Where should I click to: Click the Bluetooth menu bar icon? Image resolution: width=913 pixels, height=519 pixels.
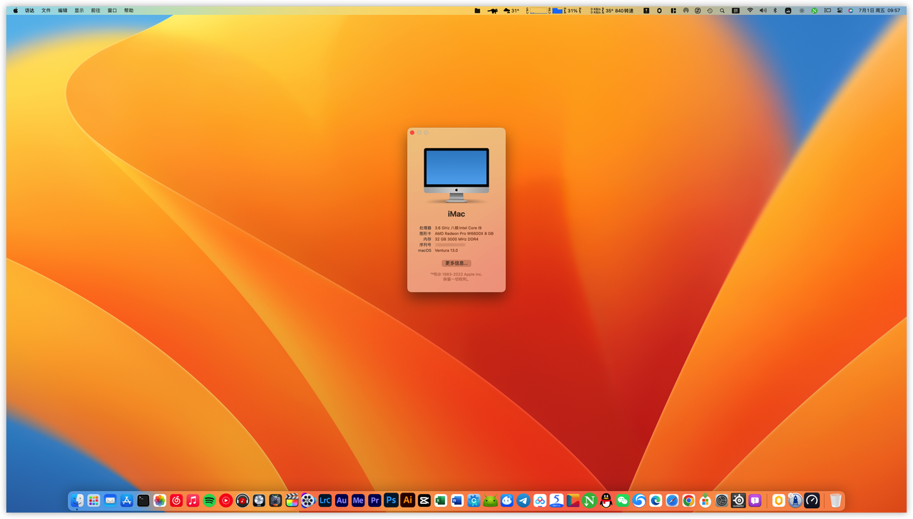pyautogui.click(x=775, y=11)
